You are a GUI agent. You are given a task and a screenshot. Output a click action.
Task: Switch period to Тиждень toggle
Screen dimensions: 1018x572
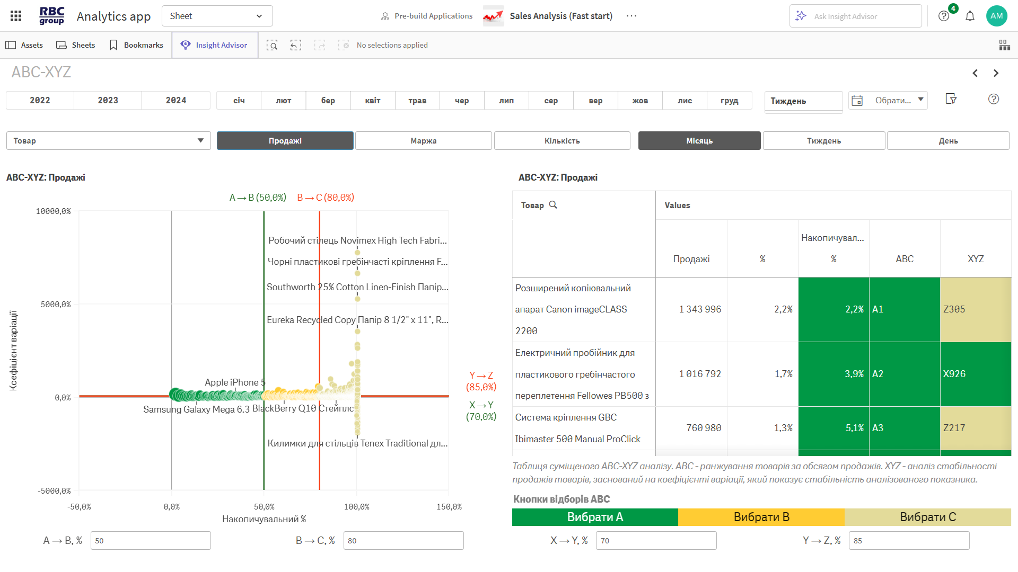(823, 141)
